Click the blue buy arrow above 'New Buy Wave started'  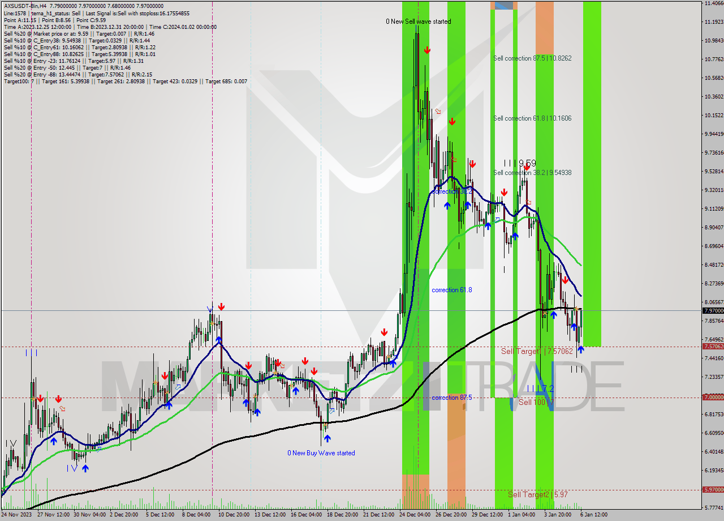click(x=327, y=438)
